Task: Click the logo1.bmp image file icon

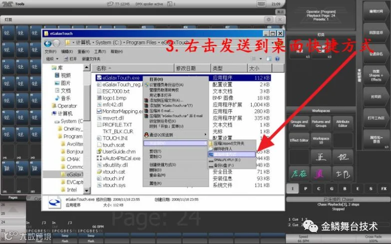Action: click(x=99, y=98)
